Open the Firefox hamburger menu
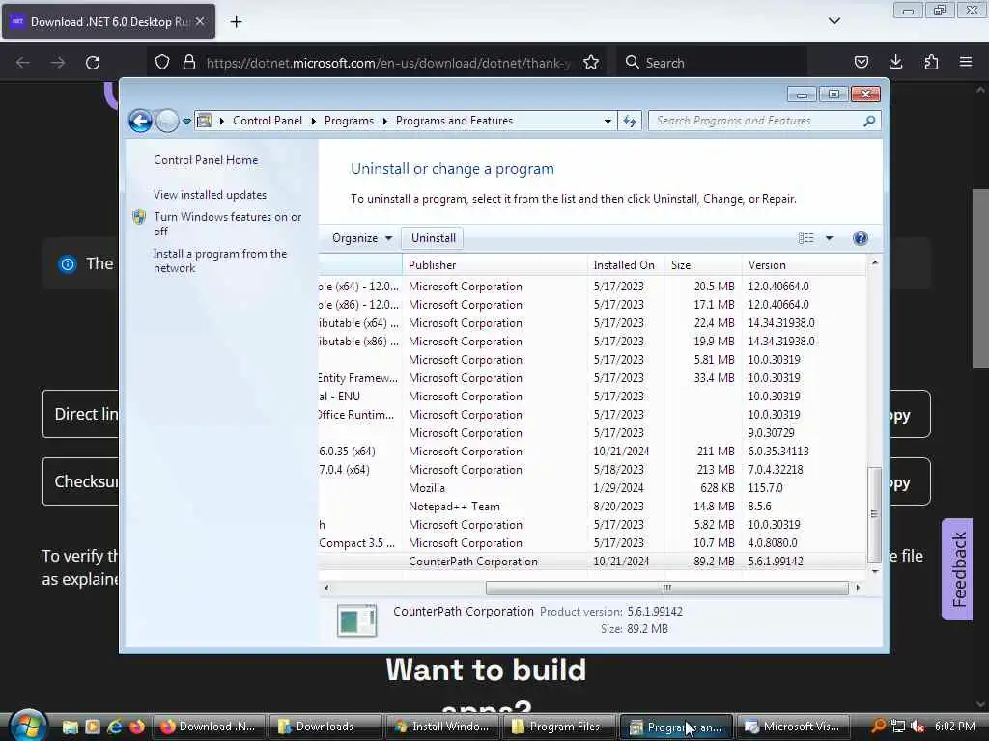Screen dimensions: 989x741 [x=966, y=62]
